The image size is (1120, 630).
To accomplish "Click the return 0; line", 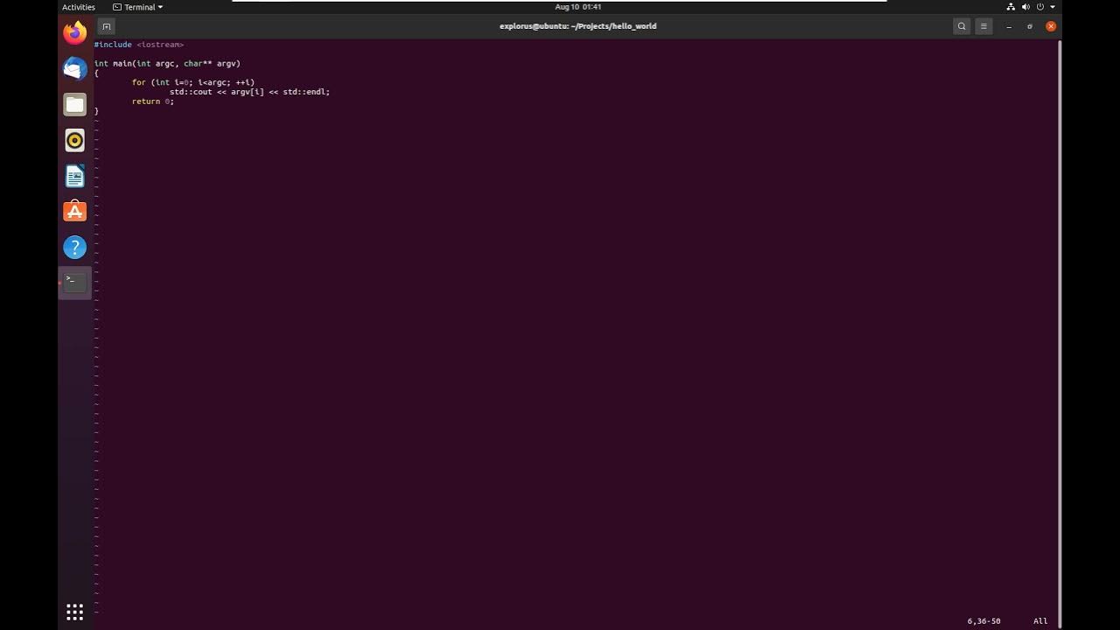I will [153, 101].
